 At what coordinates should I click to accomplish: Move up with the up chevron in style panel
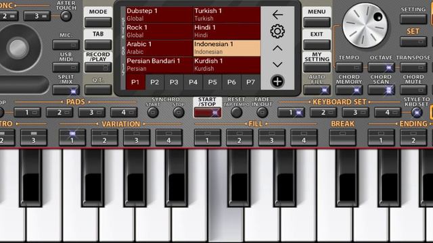click(277, 49)
